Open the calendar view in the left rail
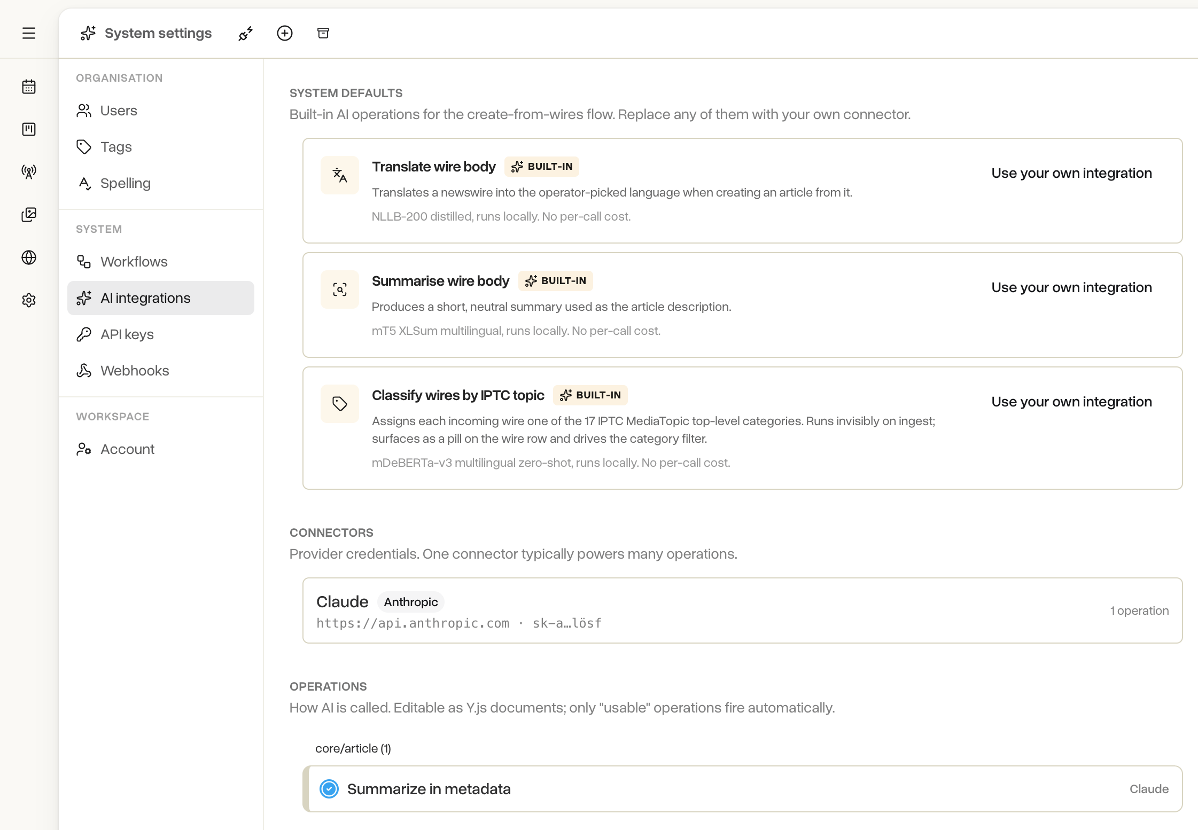The image size is (1198, 830). coord(29,87)
